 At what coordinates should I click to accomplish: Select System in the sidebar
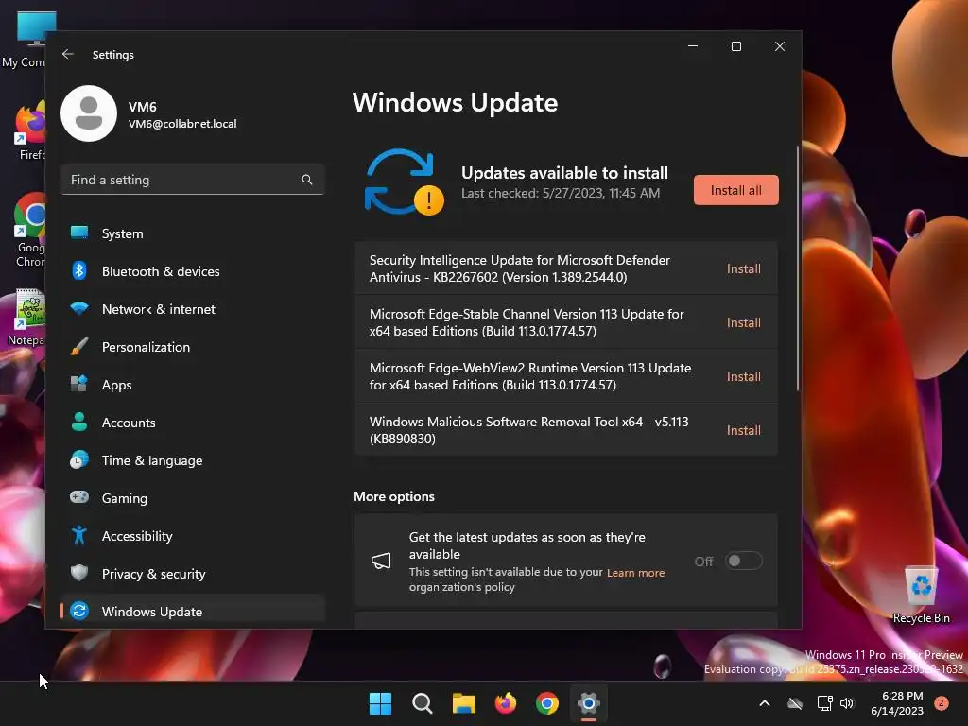click(x=193, y=233)
